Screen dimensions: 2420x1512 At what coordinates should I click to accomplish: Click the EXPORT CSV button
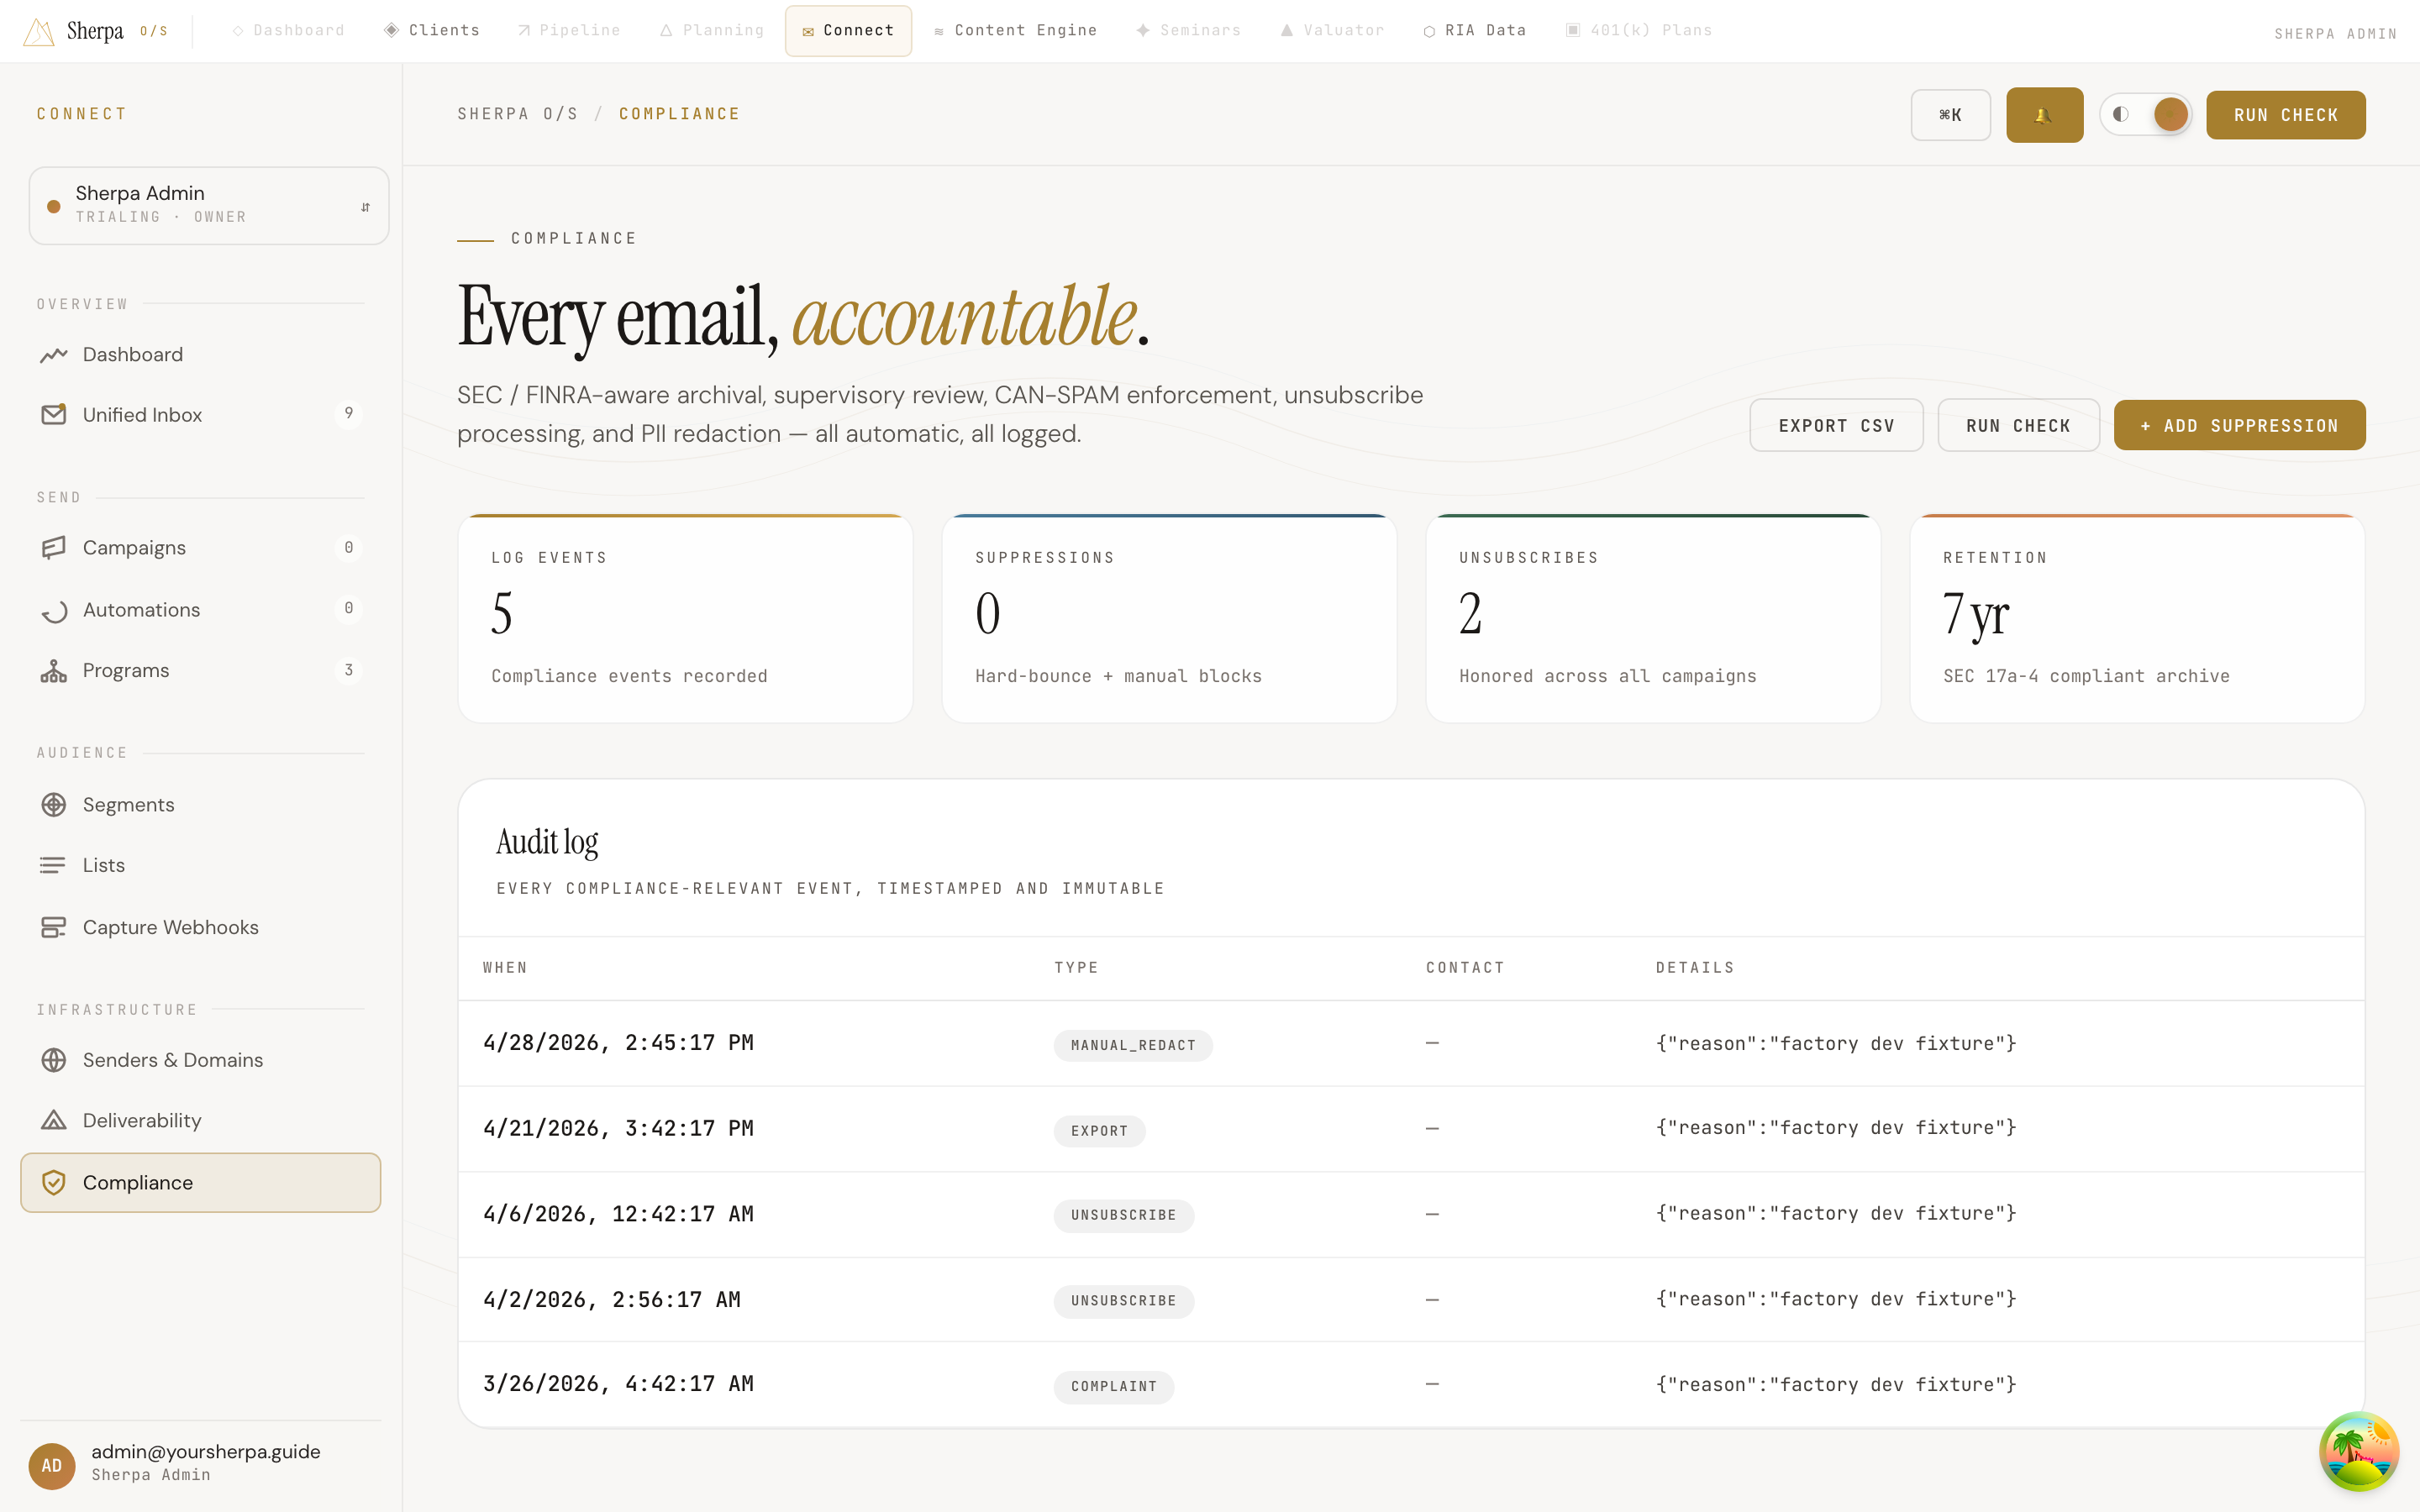coord(1836,425)
